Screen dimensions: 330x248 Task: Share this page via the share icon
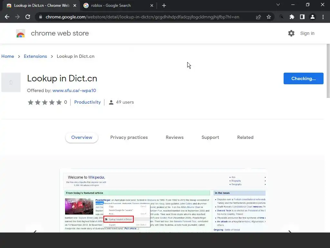pyautogui.click(x=258, y=17)
